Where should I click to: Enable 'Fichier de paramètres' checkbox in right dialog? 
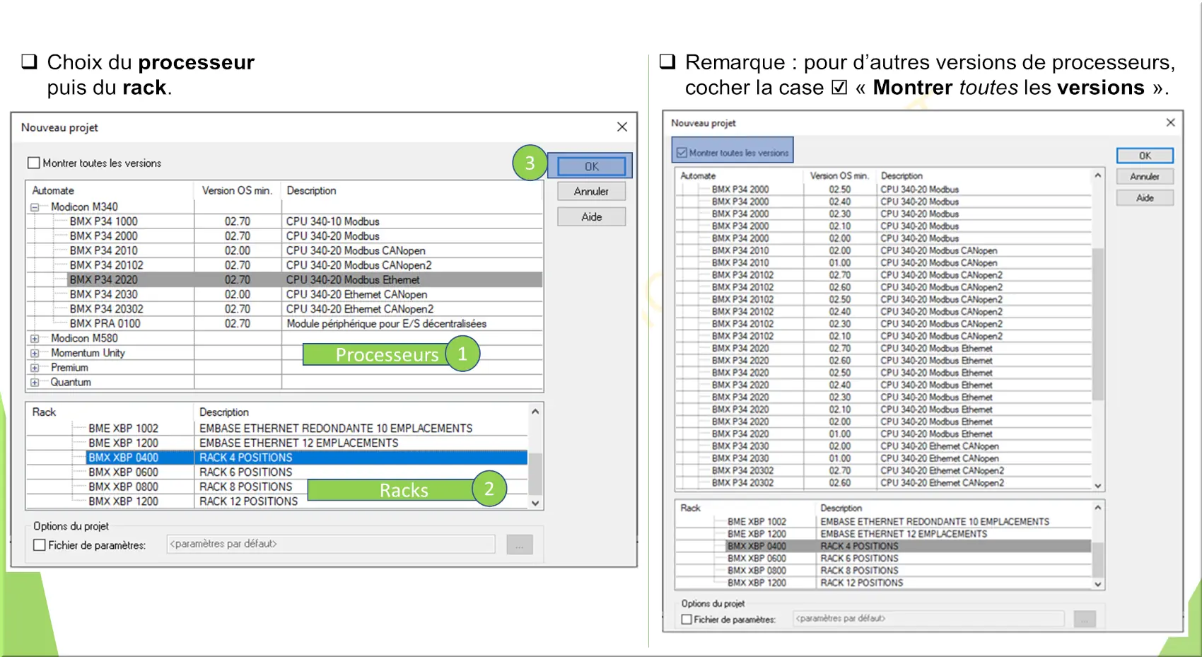coord(687,619)
